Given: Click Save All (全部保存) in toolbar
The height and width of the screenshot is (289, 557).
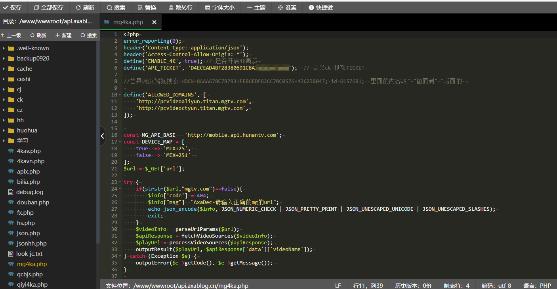Looking at the screenshot, I should coord(48,8).
